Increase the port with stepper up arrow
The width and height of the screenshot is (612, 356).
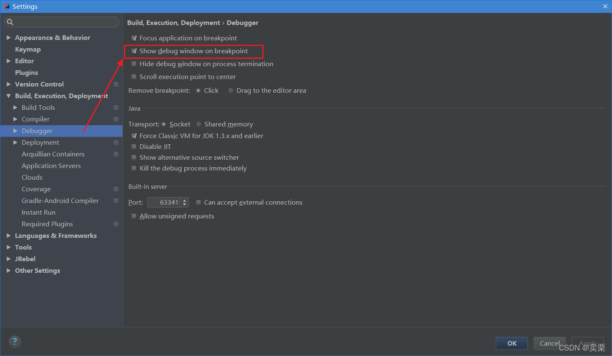pyautogui.click(x=185, y=200)
